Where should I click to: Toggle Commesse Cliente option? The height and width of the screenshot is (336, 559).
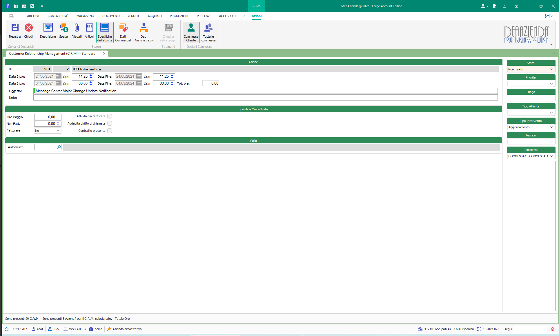(x=191, y=32)
